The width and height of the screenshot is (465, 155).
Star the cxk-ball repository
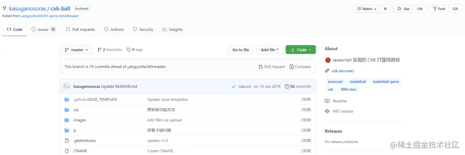point(403,9)
